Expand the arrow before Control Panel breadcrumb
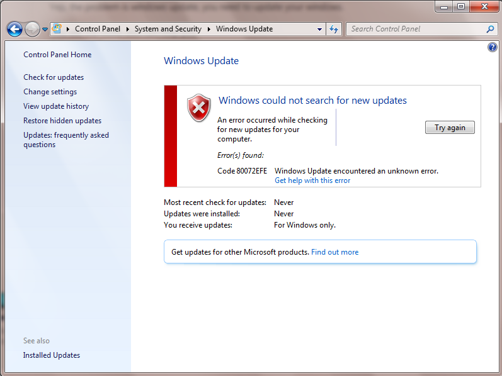 tap(68, 29)
